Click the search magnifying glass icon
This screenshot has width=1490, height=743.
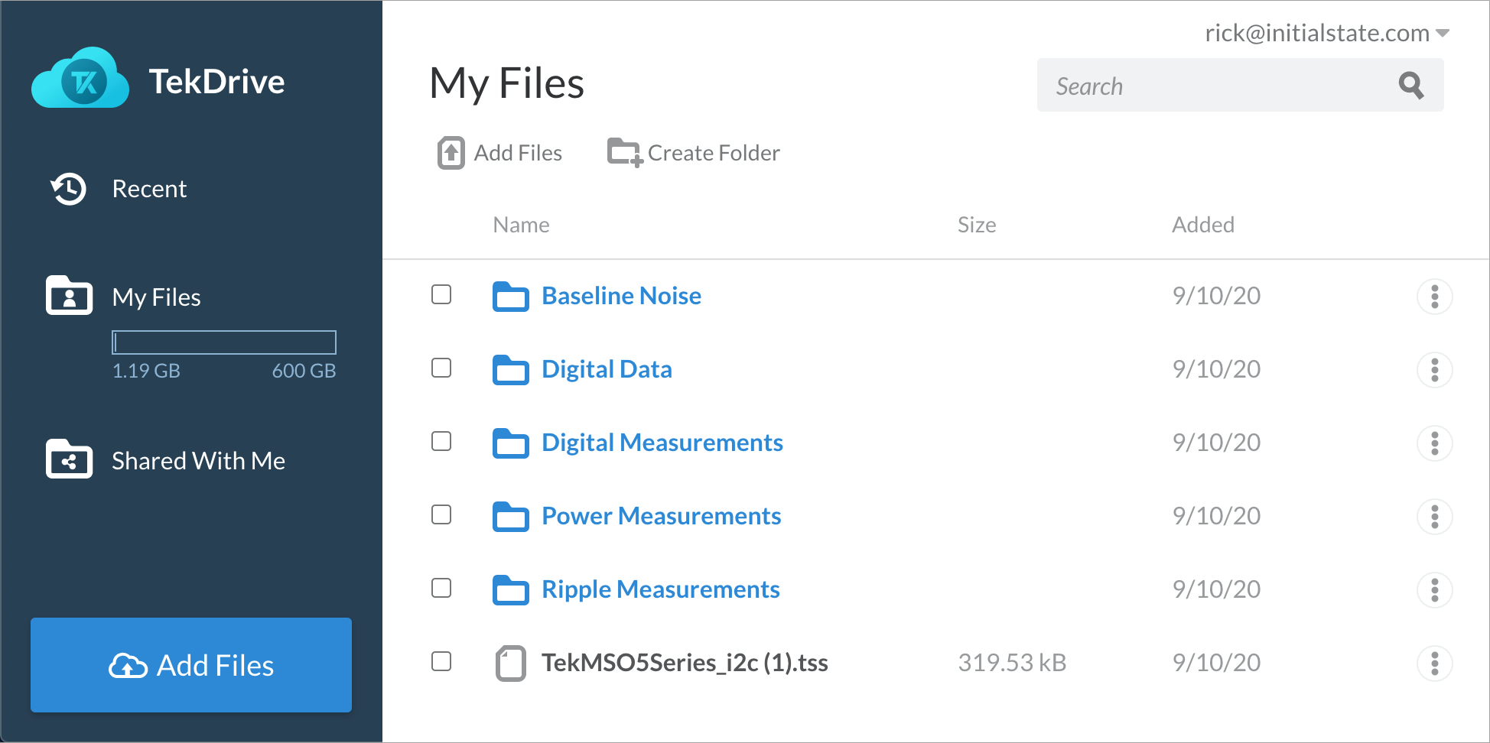coord(1410,86)
